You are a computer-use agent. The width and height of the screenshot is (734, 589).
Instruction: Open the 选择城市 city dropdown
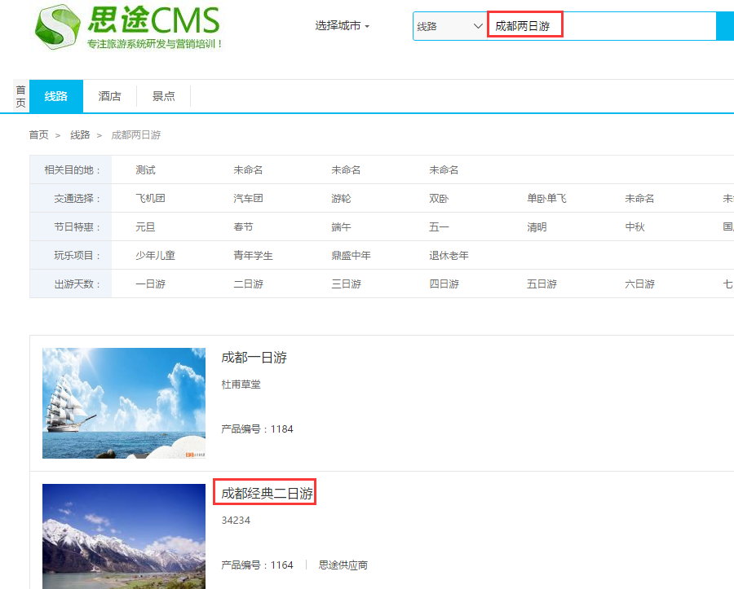[342, 26]
